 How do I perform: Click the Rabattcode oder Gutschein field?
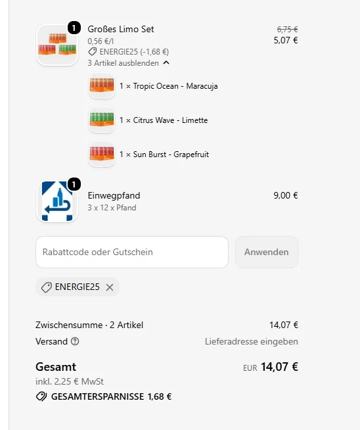click(132, 252)
